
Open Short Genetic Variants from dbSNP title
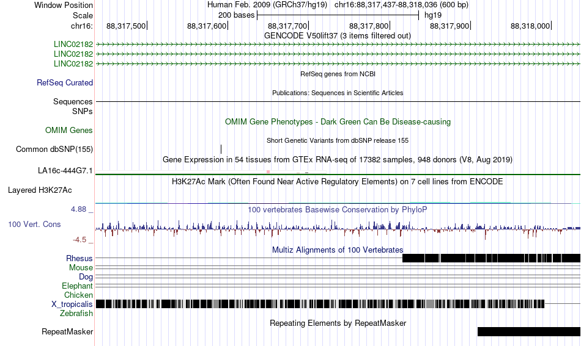coord(338,140)
